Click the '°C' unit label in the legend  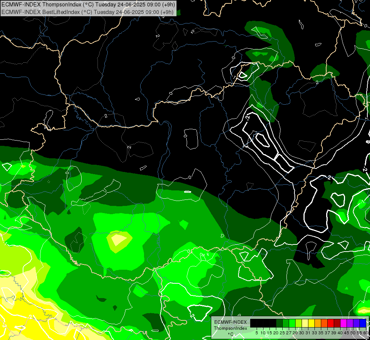click(231, 334)
